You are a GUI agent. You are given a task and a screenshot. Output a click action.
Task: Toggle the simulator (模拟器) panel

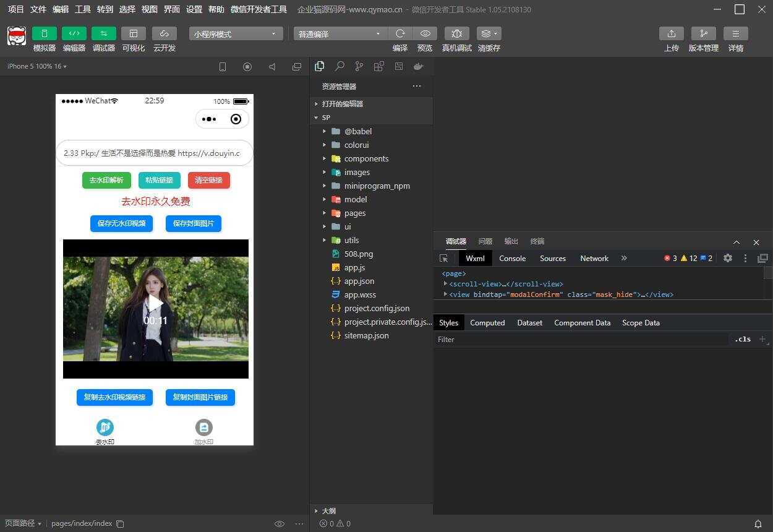pos(43,33)
